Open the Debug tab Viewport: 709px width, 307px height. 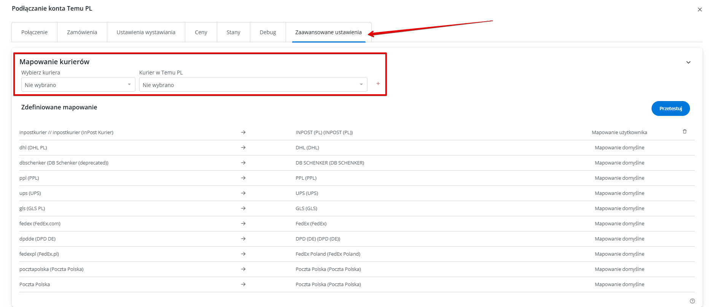[x=268, y=32]
